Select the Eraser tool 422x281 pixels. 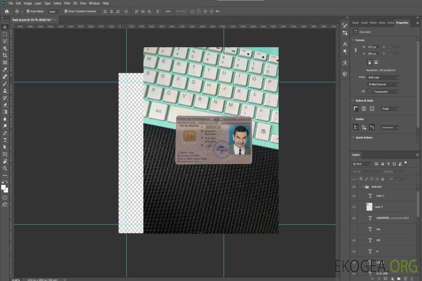click(5, 105)
